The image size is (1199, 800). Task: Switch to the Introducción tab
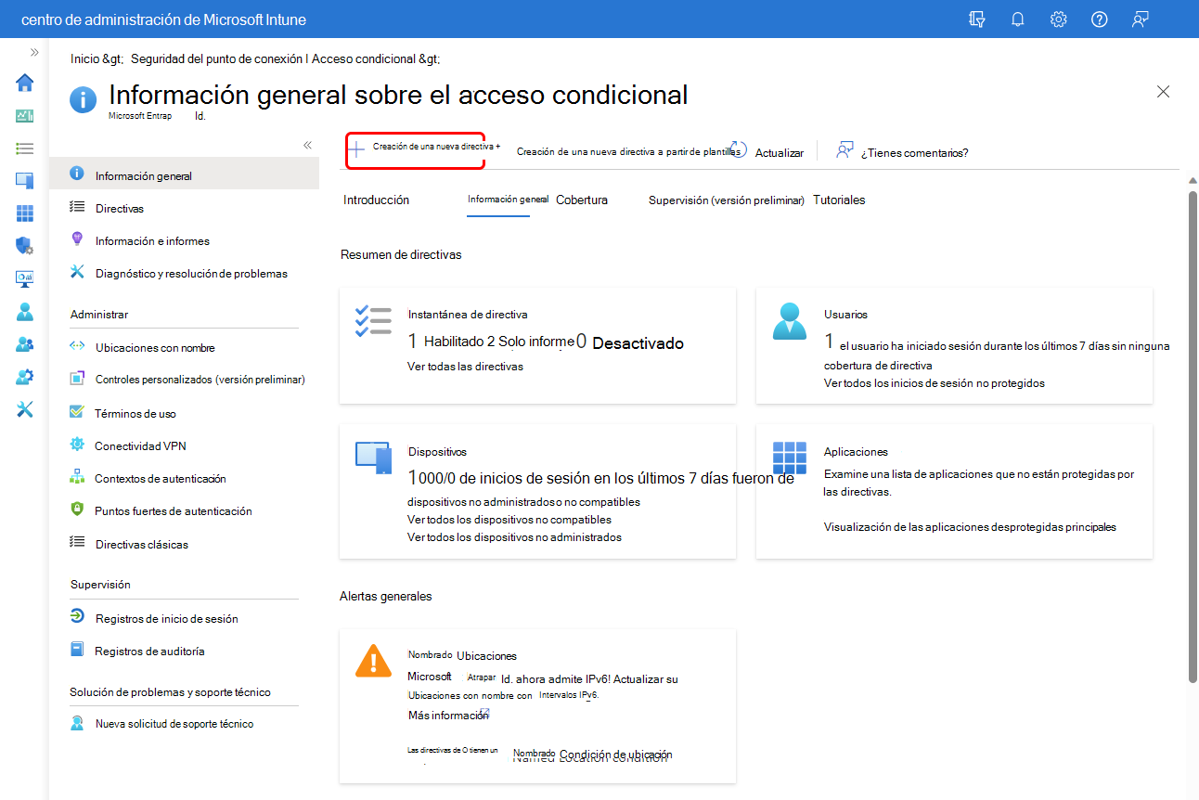[x=376, y=200]
